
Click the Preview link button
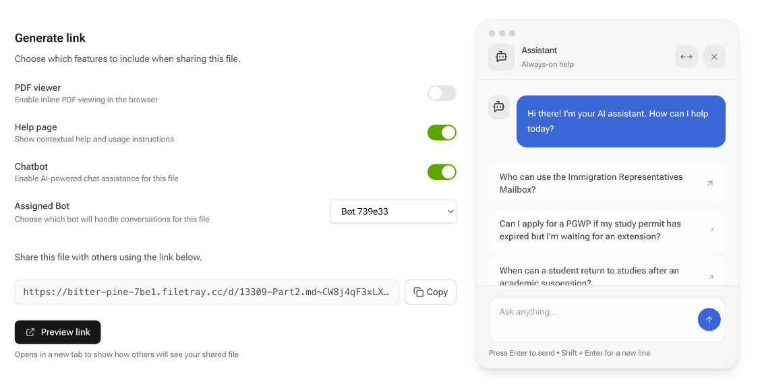[x=57, y=331]
